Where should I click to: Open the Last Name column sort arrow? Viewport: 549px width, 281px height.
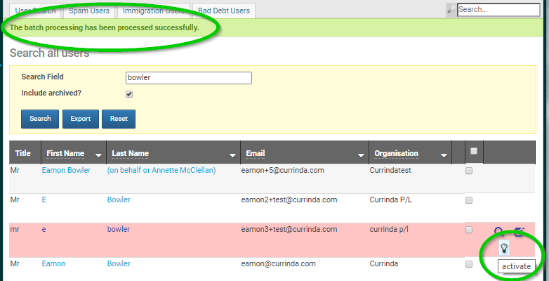[232, 155]
